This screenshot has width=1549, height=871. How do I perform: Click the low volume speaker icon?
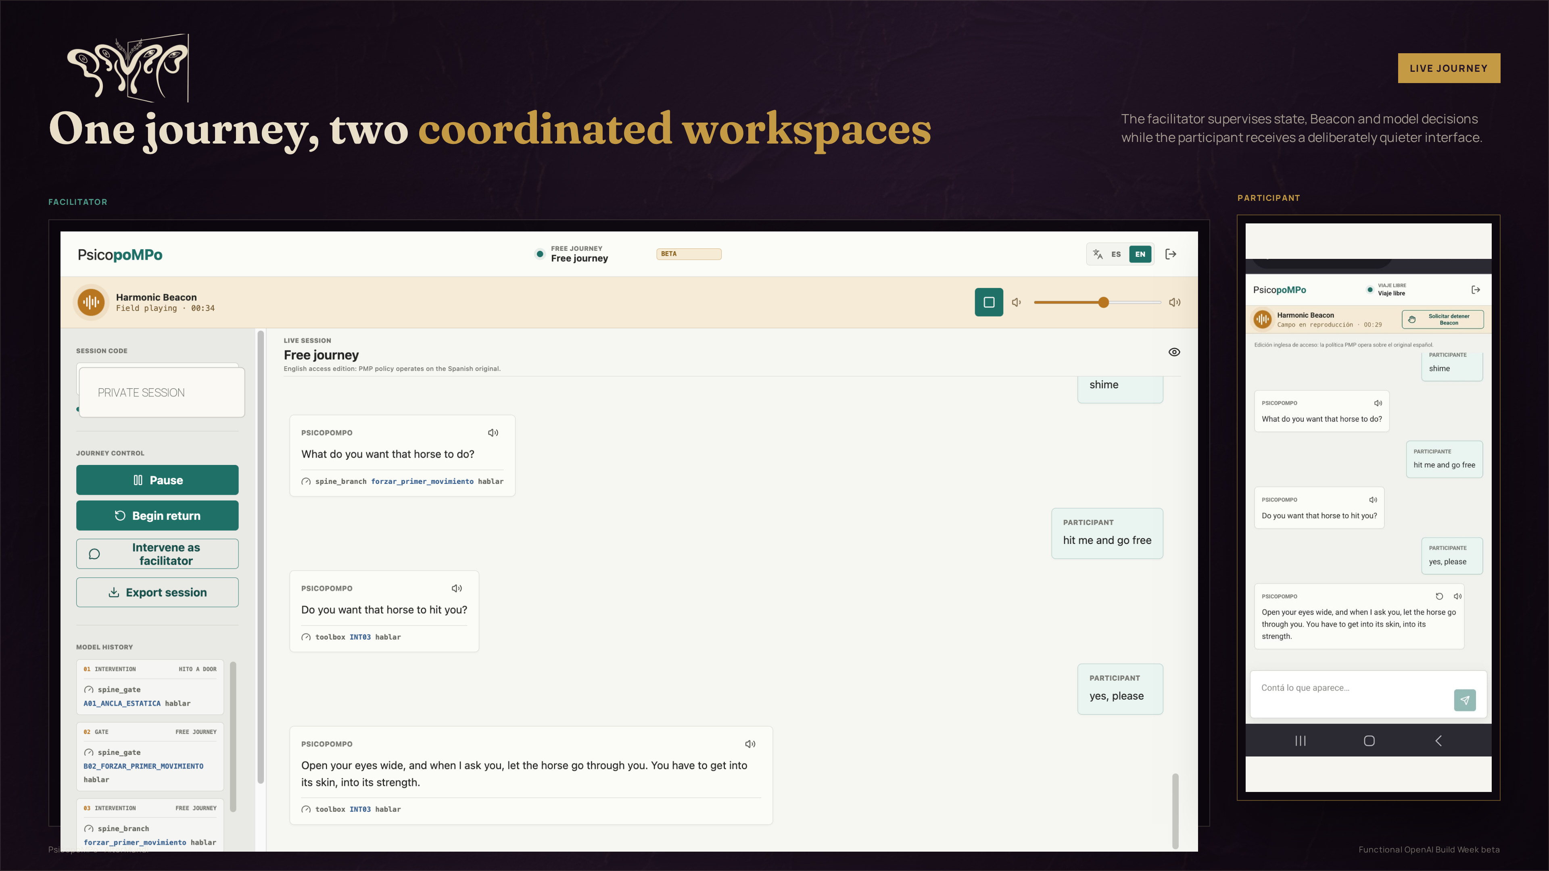click(1016, 302)
